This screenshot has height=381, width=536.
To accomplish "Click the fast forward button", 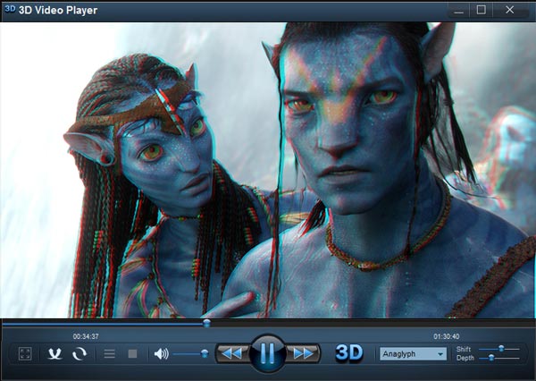I will [303, 354].
